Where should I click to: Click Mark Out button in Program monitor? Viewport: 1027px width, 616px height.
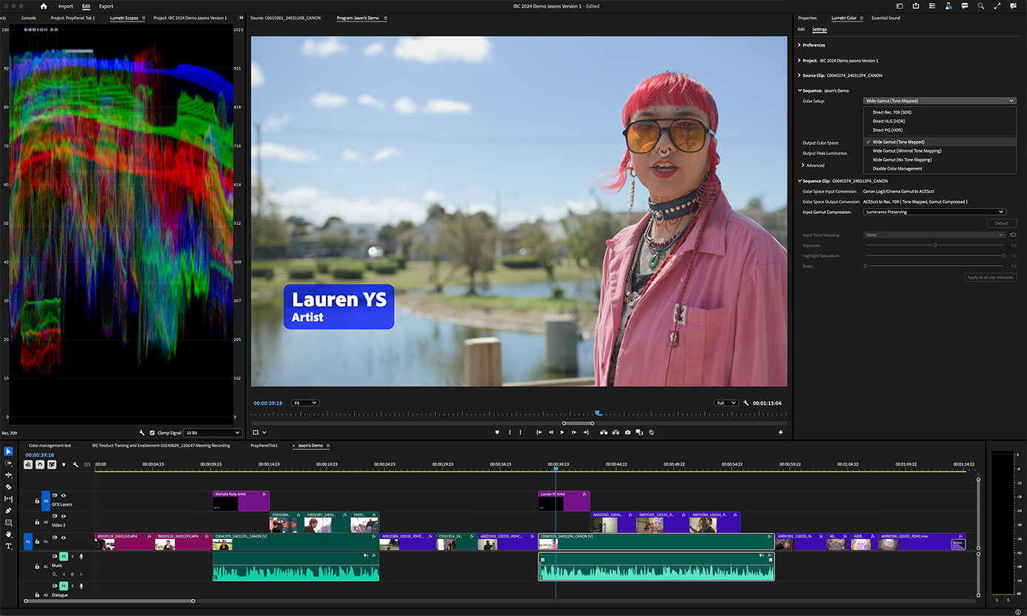[x=521, y=432]
